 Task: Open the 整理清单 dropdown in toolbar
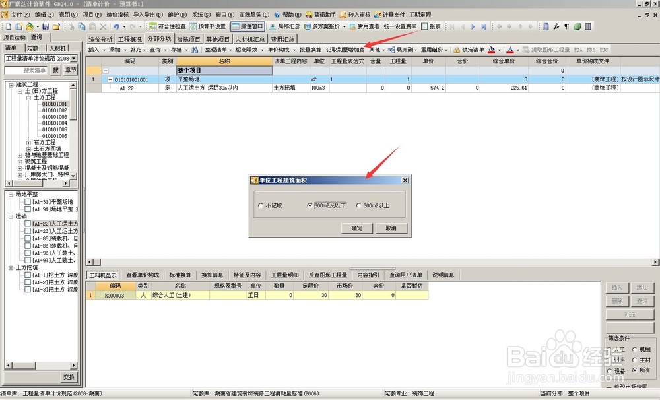click(x=230, y=50)
